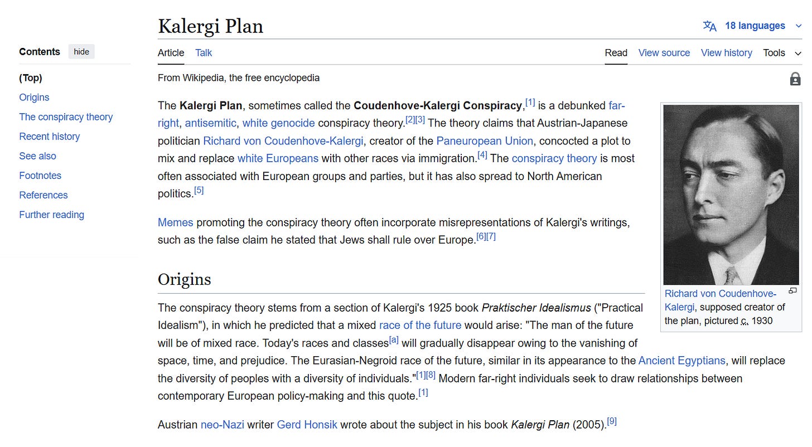This screenshot has height=447, width=812.
Task: Go to References in the Contents
Action: pos(43,195)
